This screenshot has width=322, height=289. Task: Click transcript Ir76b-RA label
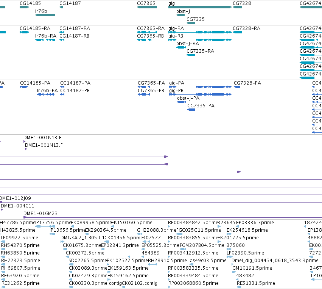(45, 36)
